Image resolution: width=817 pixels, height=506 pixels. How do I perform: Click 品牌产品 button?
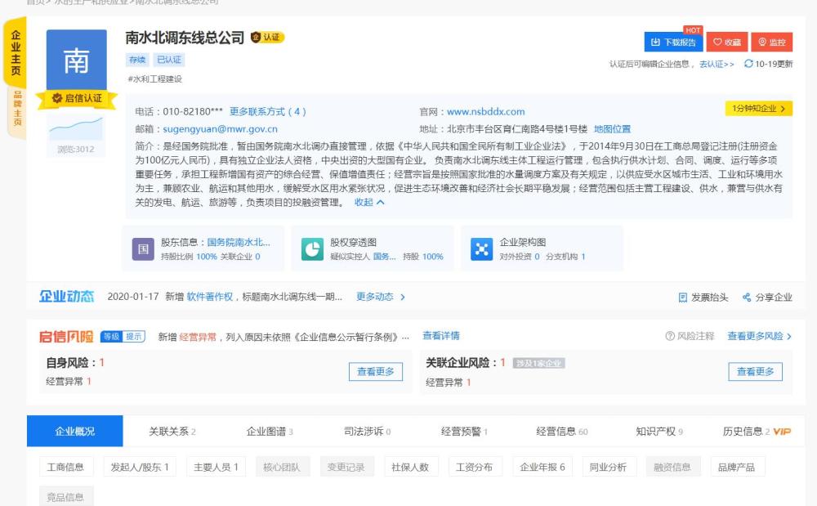[737, 467]
